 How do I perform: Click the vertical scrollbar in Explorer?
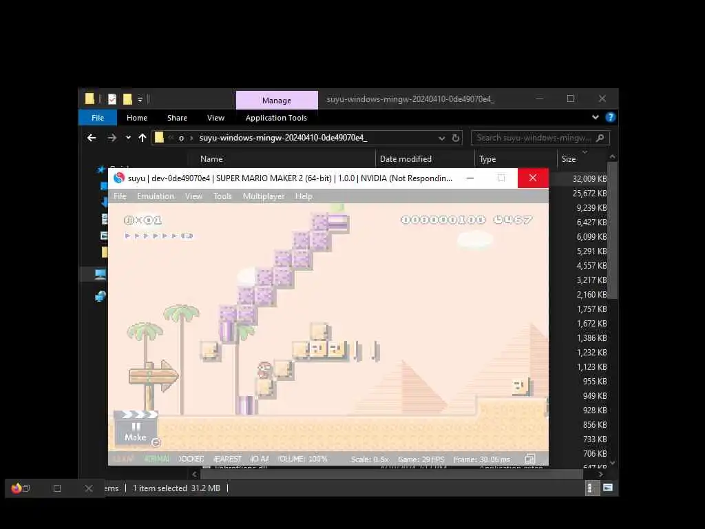612,229
